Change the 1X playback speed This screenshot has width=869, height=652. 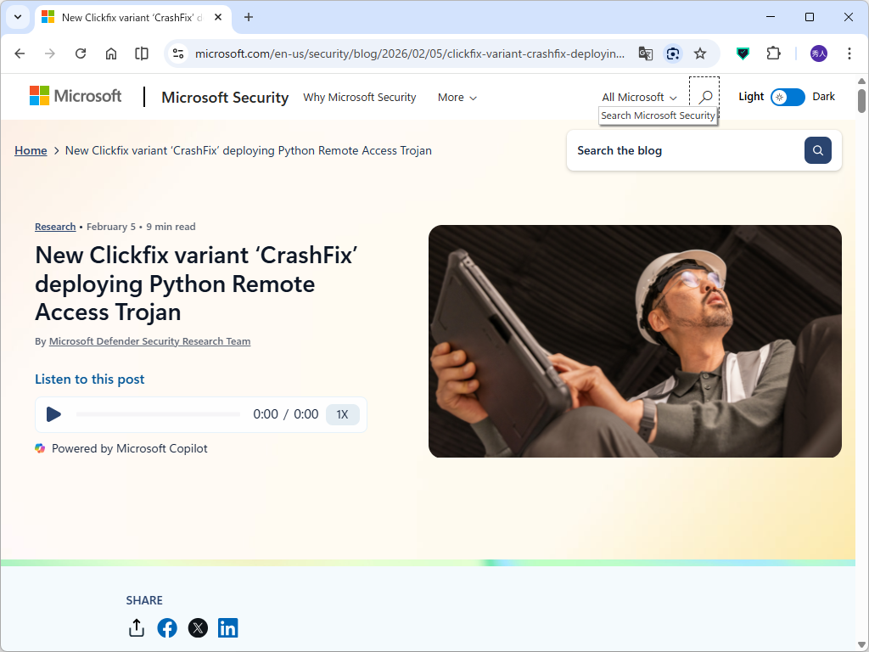coord(343,414)
